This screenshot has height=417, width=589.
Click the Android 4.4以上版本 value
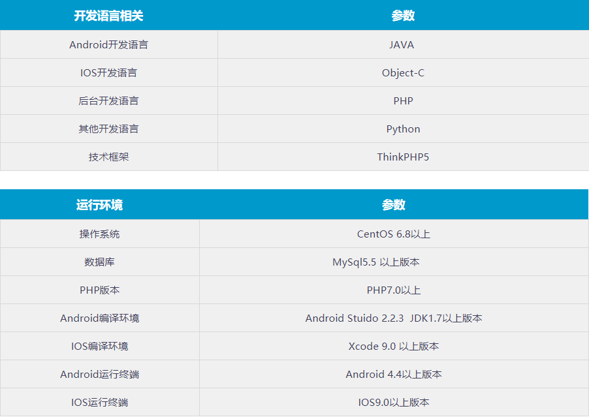click(x=394, y=374)
